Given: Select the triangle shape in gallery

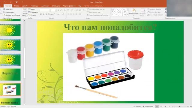Looking at the screenshot, I should tap(112, 12).
